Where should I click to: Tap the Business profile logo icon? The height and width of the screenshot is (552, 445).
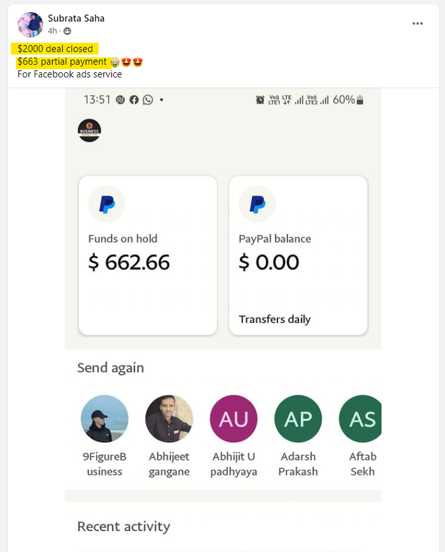click(x=90, y=131)
